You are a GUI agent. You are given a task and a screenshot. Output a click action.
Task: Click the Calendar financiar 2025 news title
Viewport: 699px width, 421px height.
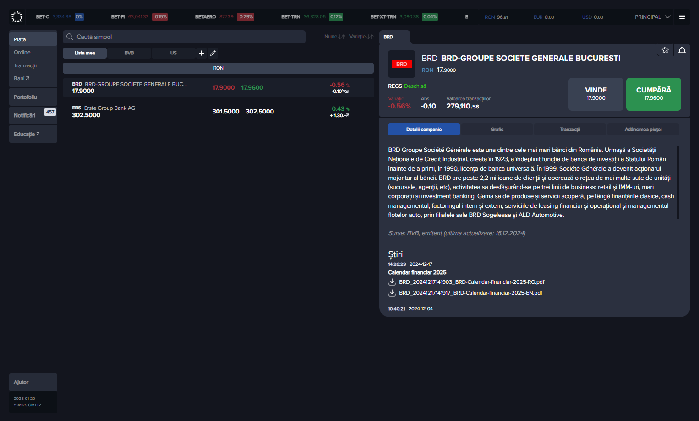coord(417,272)
